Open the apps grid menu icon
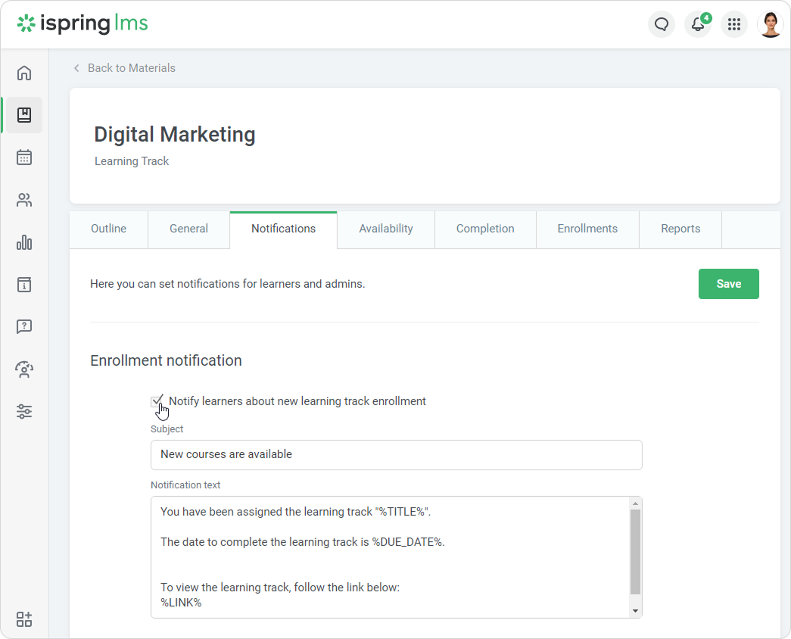 (x=733, y=24)
